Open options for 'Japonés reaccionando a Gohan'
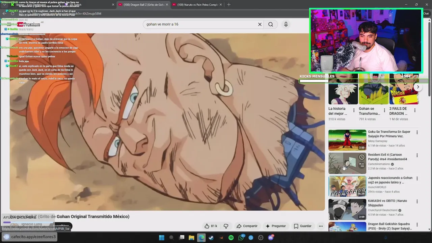The width and height of the screenshot is (432, 243). point(417,179)
